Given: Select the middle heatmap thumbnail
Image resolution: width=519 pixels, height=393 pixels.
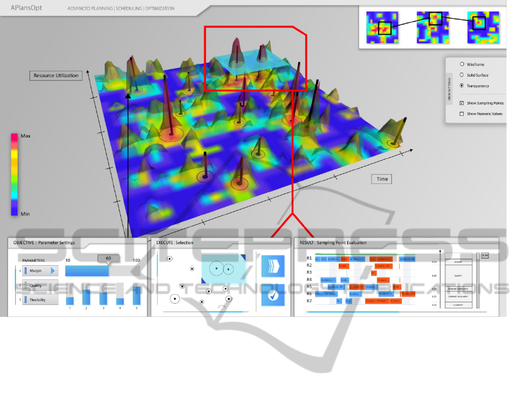Looking at the screenshot, I should tap(433, 27).
